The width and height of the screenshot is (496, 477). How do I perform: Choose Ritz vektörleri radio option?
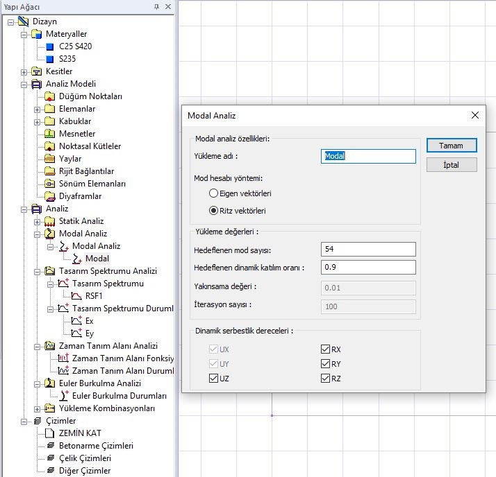pyautogui.click(x=214, y=211)
